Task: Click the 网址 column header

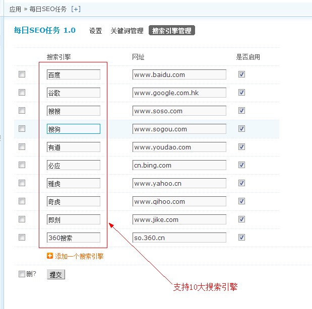Action: (138, 57)
